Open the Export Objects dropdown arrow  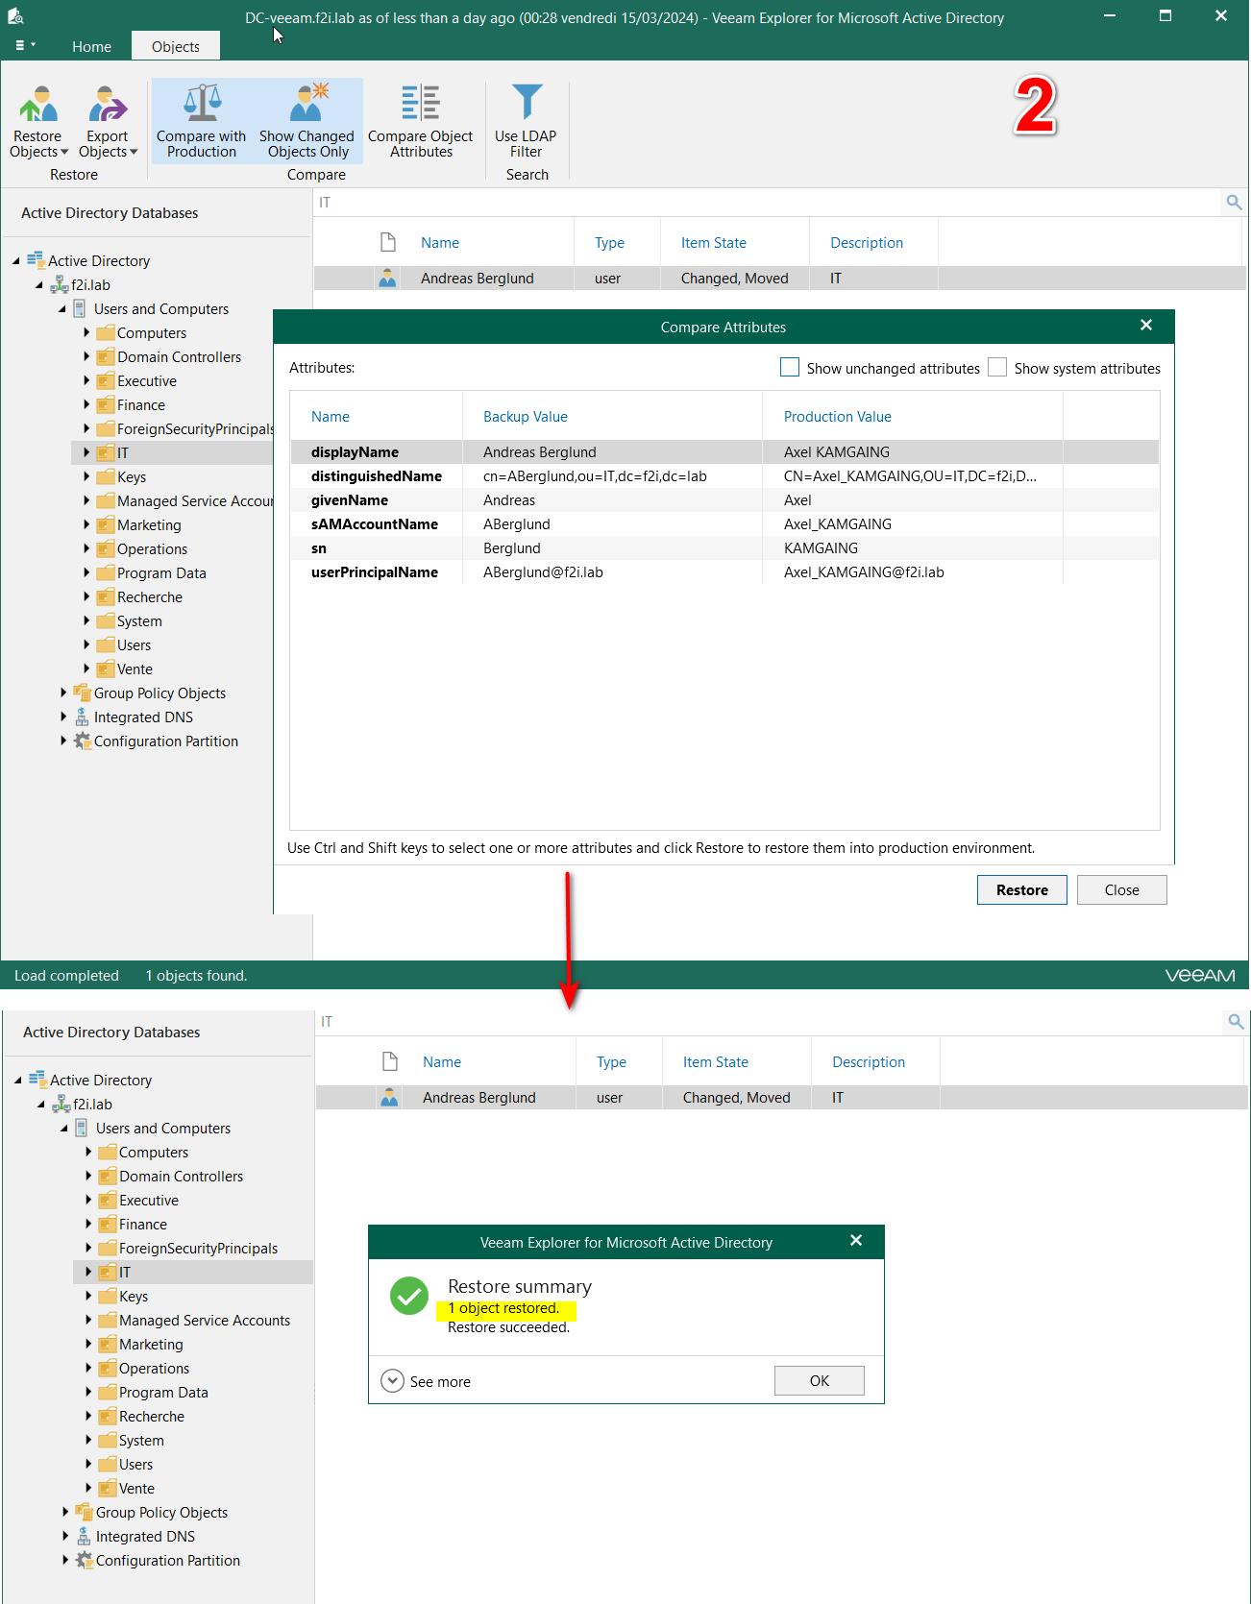pyautogui.click(x=134, y=152)
